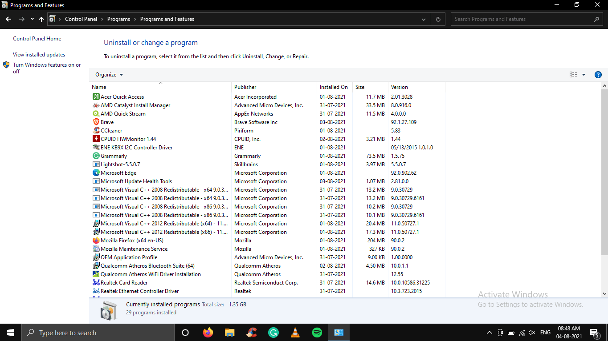
Task: Refresh the program list
Action: click(438, 19)
